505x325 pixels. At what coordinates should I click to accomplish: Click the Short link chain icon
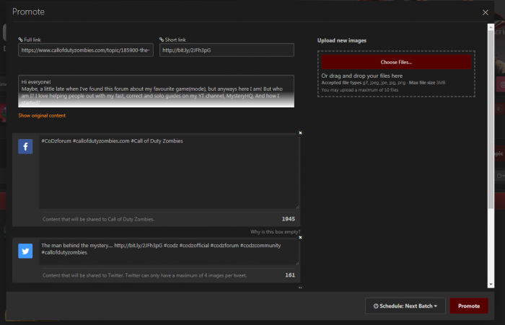point(161,39)
